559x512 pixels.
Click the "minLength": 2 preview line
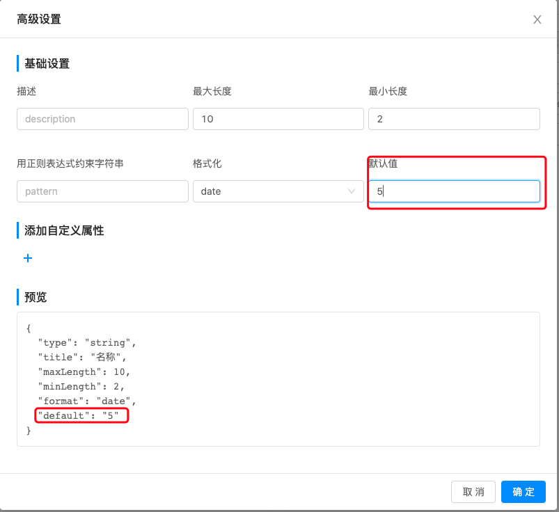tap(81, 387)
